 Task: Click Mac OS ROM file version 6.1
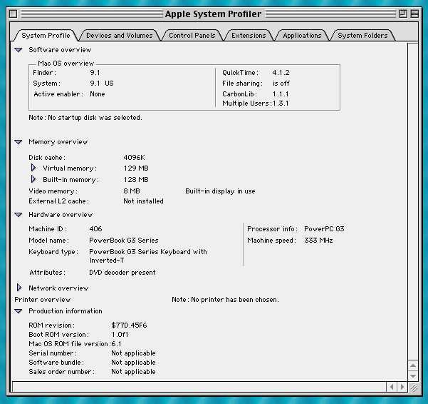click(x=116, y=344)
